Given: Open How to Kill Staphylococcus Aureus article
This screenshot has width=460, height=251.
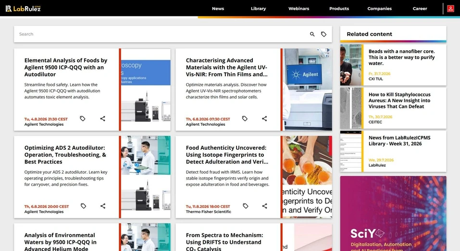Looking at the screenshot, I should pos(399,100).
